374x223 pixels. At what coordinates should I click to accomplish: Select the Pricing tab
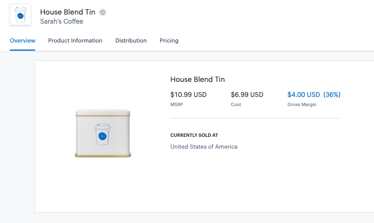[169, 40]
